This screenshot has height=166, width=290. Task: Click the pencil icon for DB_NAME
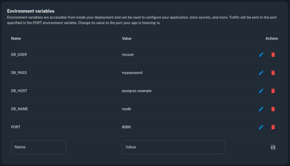coord(261,109)
